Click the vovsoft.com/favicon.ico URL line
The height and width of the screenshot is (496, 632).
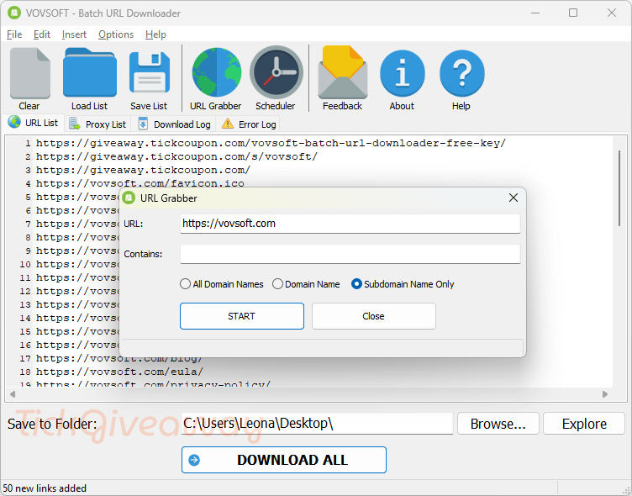click(x=140, y=183)
